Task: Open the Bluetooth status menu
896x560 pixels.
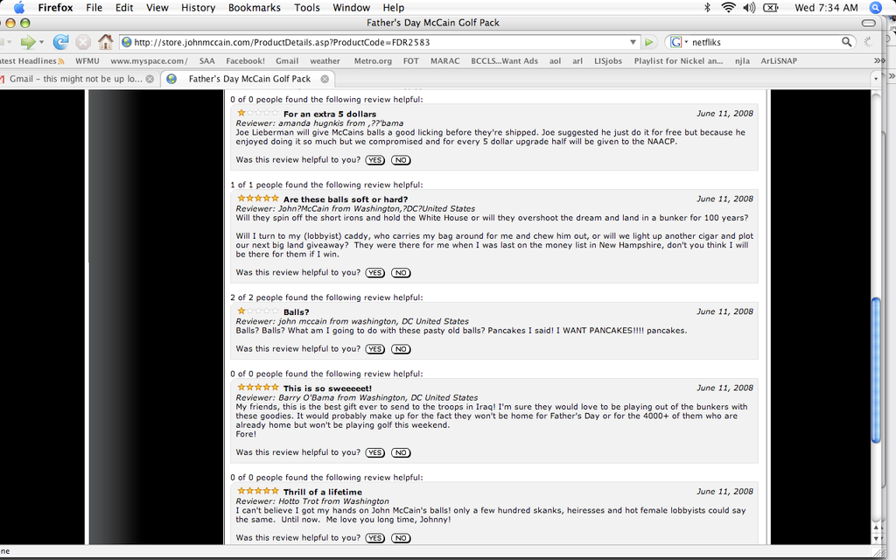Action: coord(707,7)
